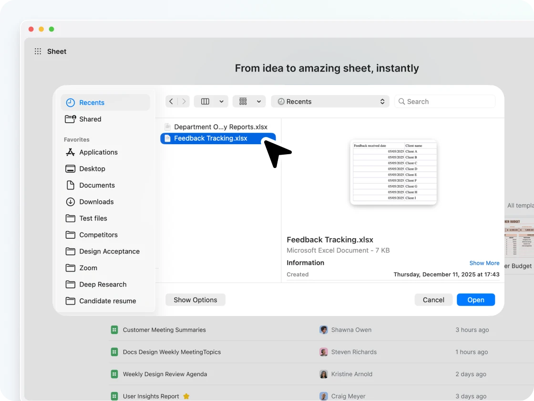The width and height of the screenshot is (534, 401).
Task: Click the Open button
Action: 475,300
